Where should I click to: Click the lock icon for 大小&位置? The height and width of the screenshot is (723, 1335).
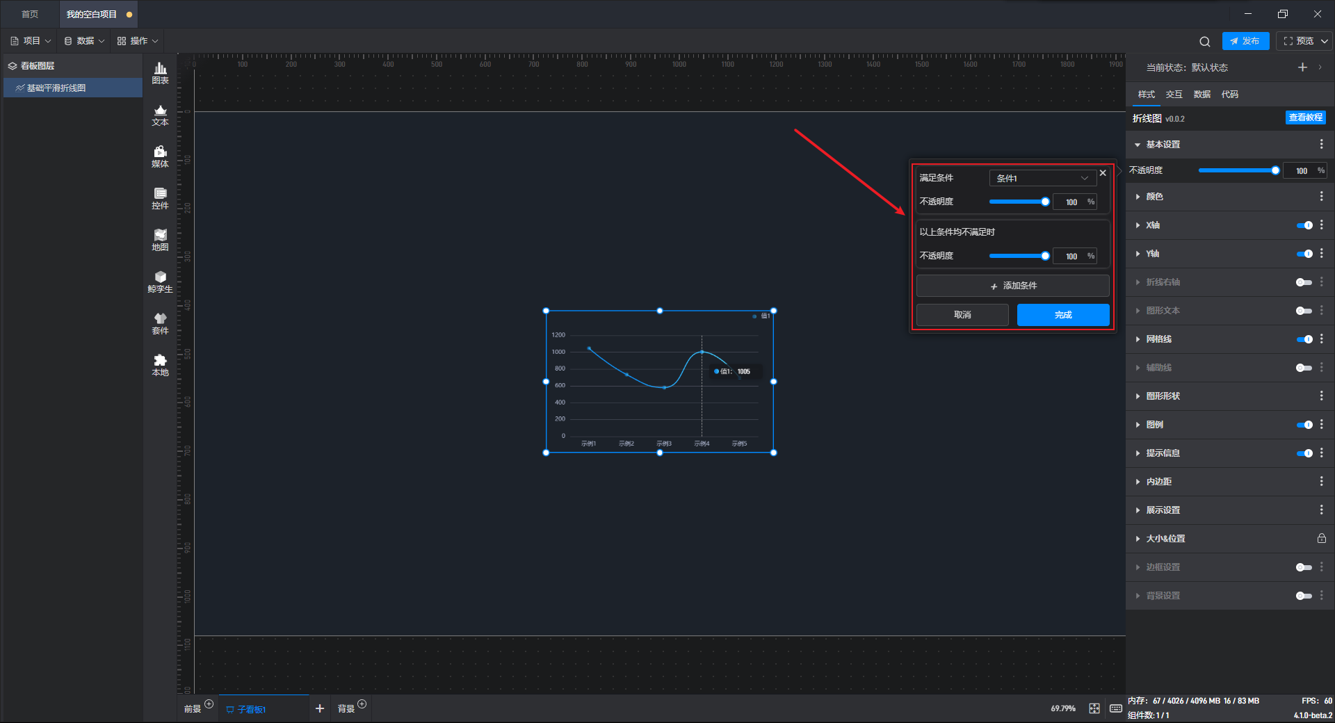(x=1322, y=538)
